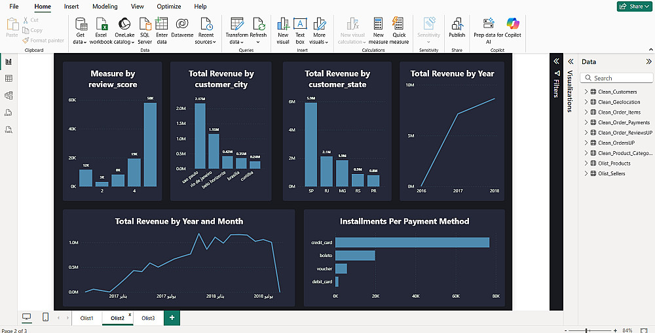This screenshot has width=655, height=333.
Task: Go to the Olist3 page tab
Action: click(x=148, y=318)
